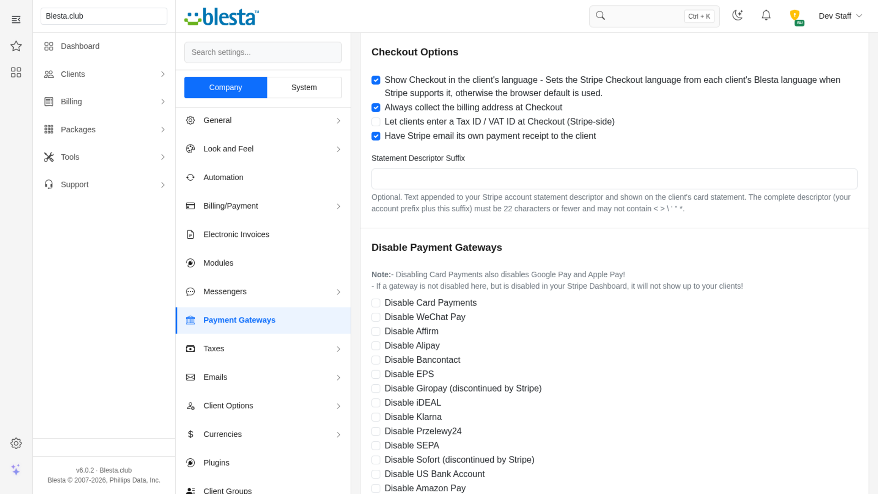Expand the Tools menu chevron
Viewport: 878px width, 494px height.
[163, 157]
